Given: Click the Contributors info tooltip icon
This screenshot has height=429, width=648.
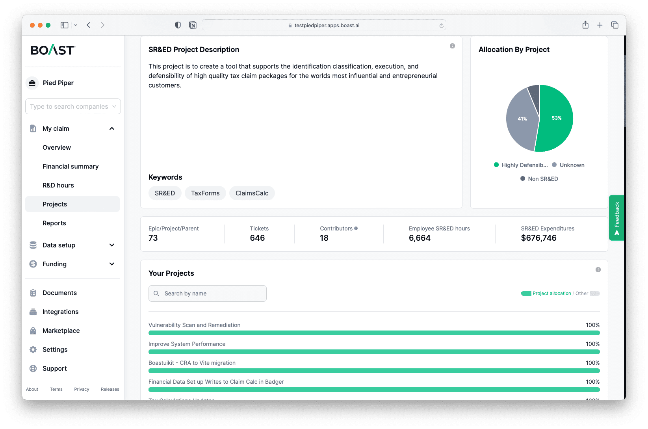Looking at the screenshot, I should 356,228.
